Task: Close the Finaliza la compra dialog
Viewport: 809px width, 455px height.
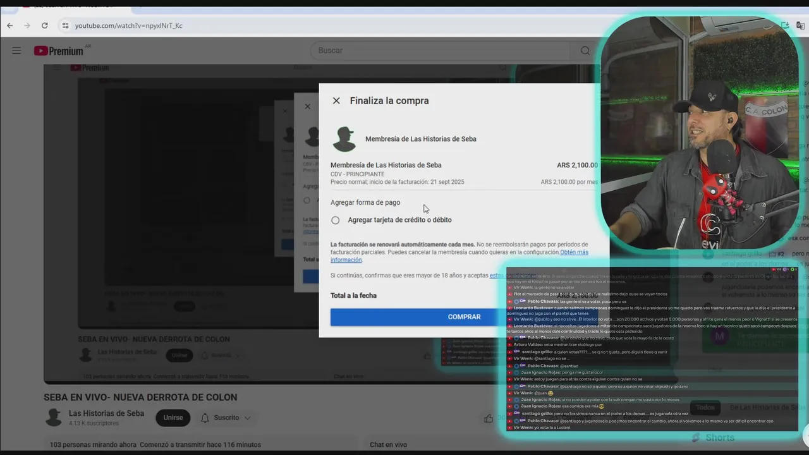Action: [336, 100]
